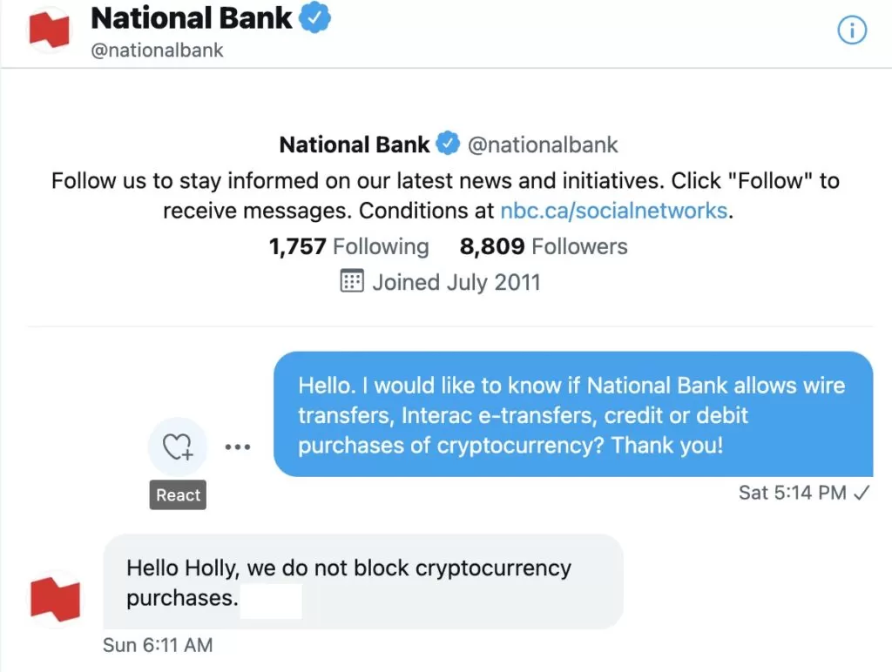Click the calendar icon beside Joined July 2011
This screenshot has width=892, height=672.
[353, 281]
